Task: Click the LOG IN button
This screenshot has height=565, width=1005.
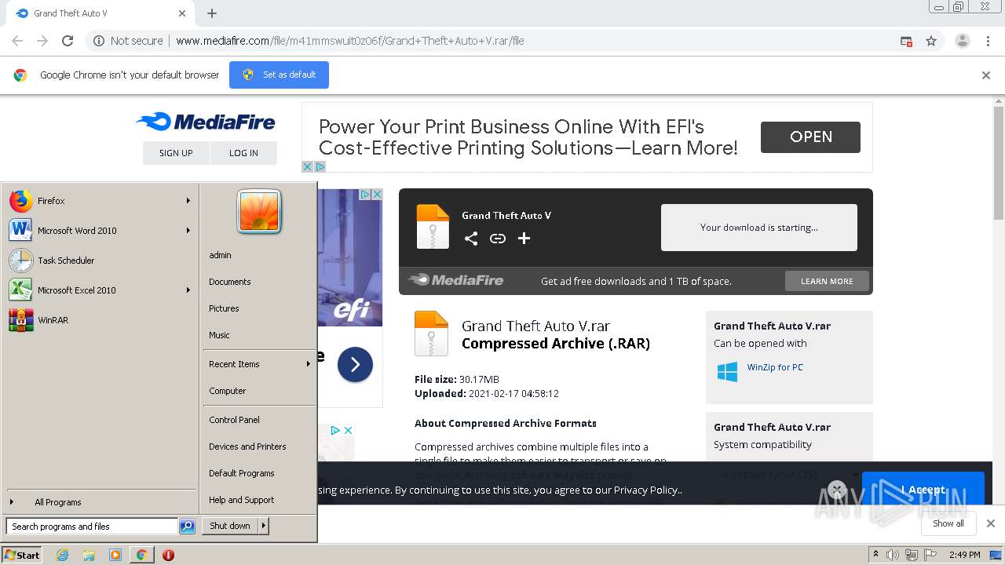Action: [243, 153]
